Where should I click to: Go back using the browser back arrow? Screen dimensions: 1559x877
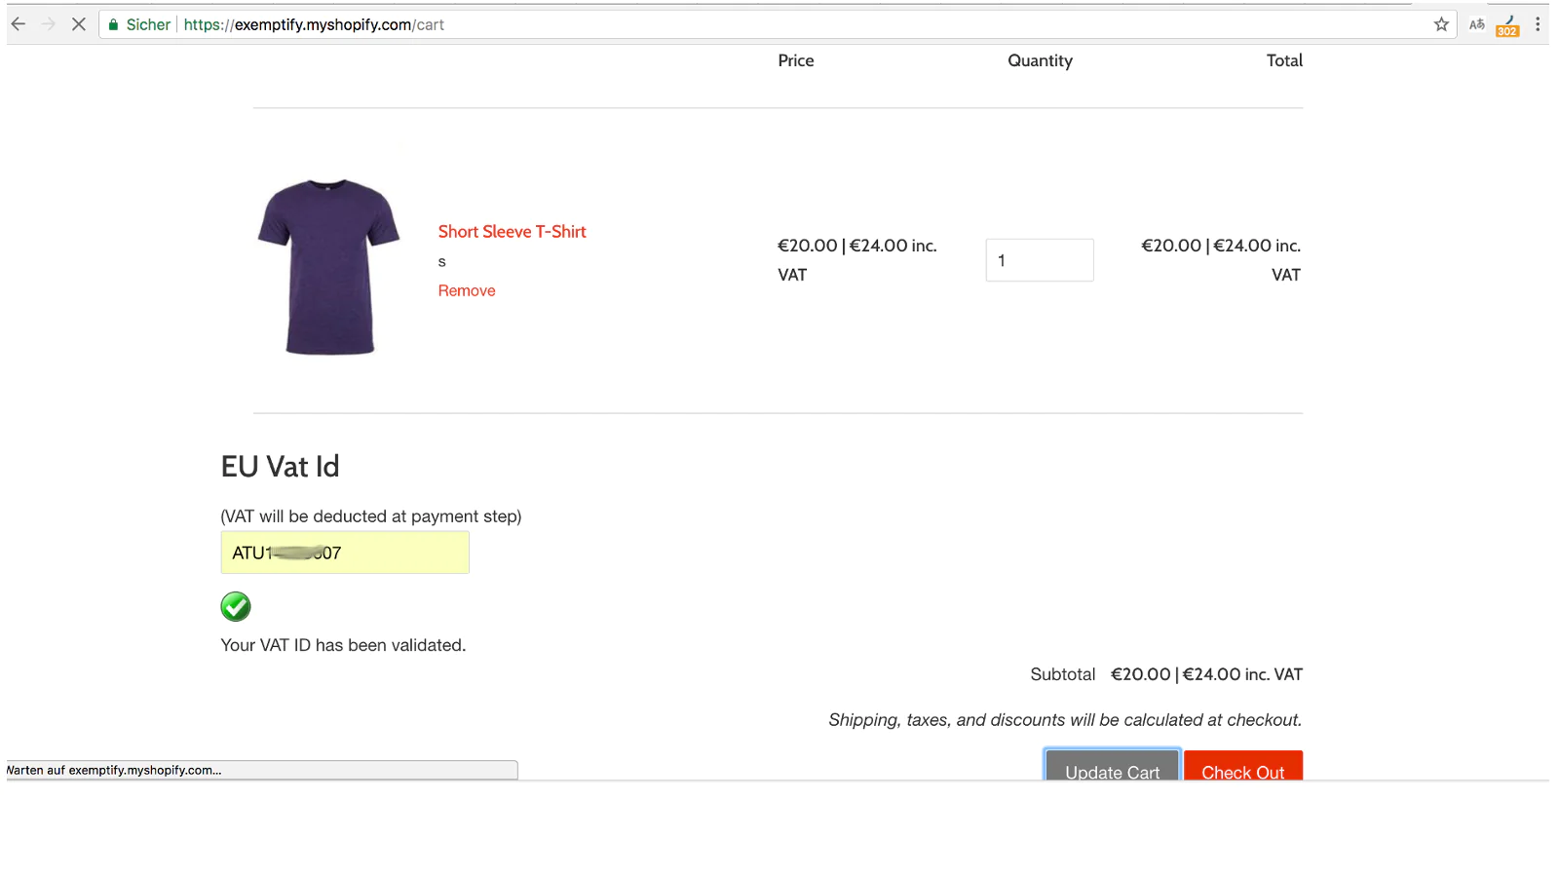click(19, 24)
